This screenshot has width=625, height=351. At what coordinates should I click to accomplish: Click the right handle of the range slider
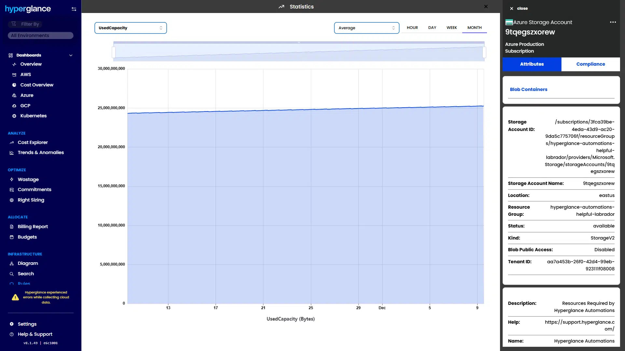[484, 52]
